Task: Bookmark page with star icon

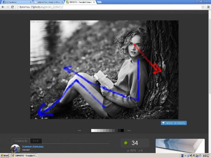Action: [203, 7]
